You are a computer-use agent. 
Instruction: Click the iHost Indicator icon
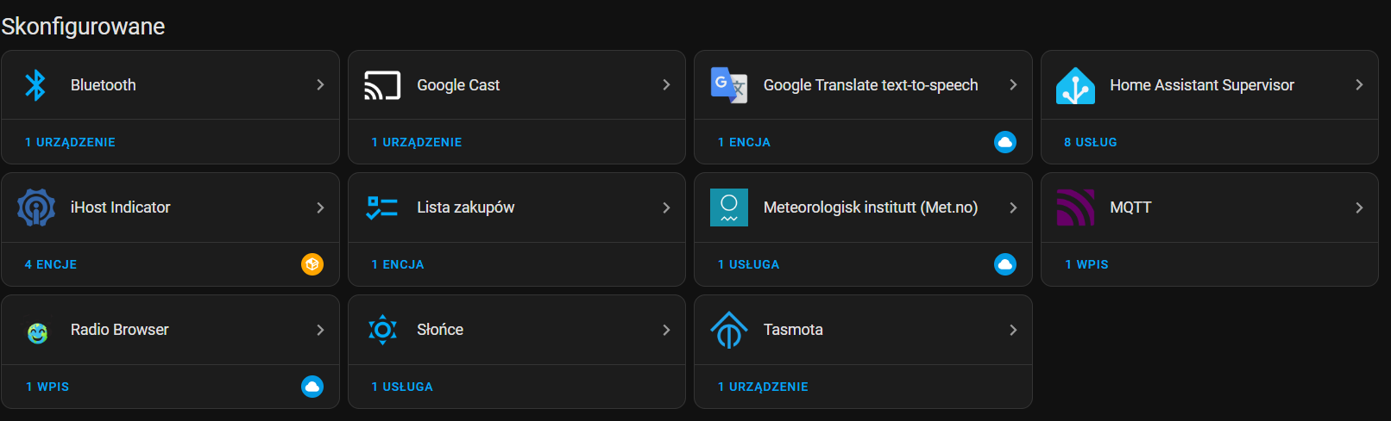tap(36, 207)
